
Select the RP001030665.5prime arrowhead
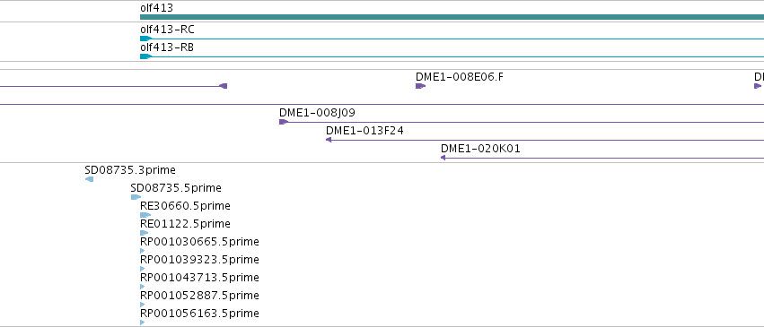pos(142,251)
